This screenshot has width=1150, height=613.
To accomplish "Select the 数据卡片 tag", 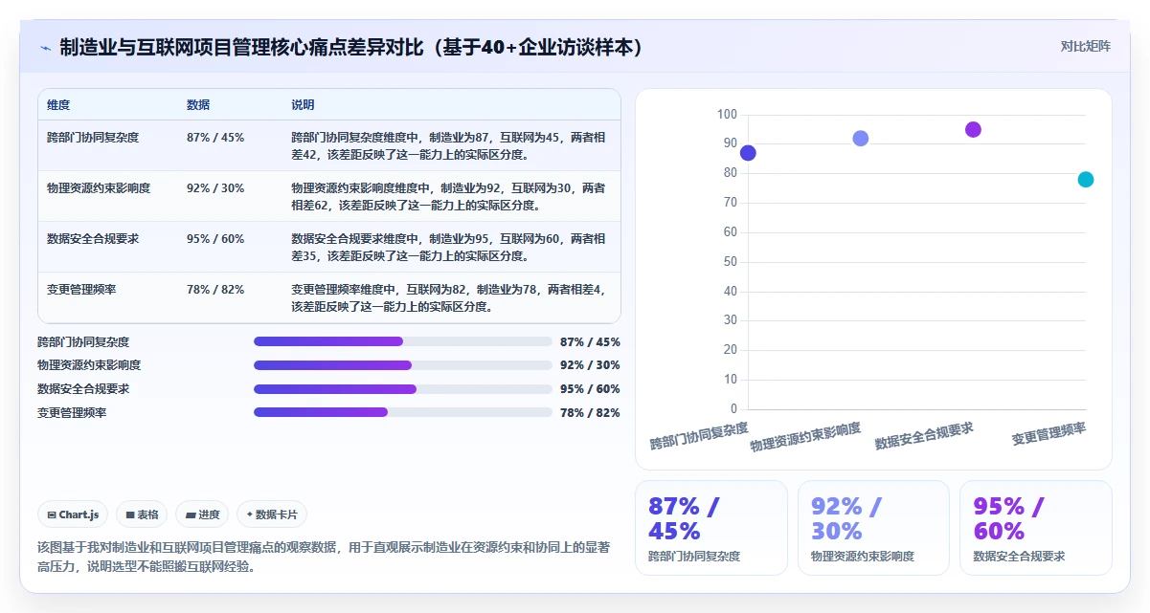I will click(x=272, y=514).
